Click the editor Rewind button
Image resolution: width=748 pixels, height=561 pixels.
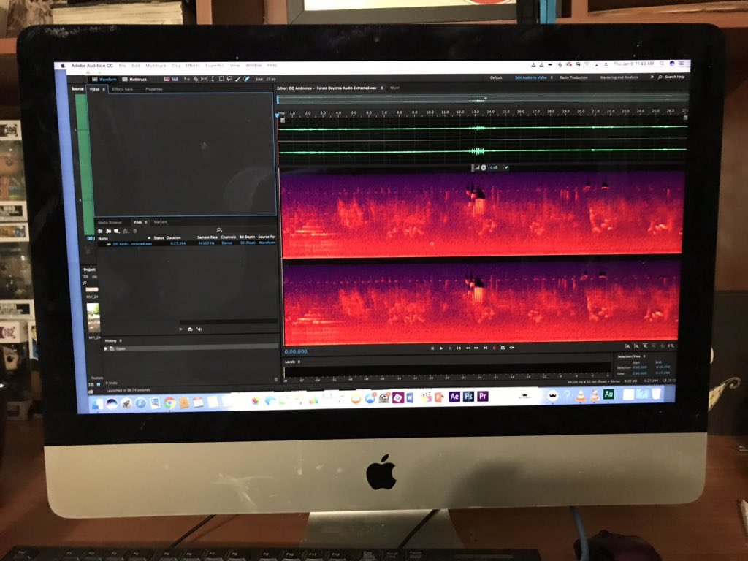pos(468,348)
